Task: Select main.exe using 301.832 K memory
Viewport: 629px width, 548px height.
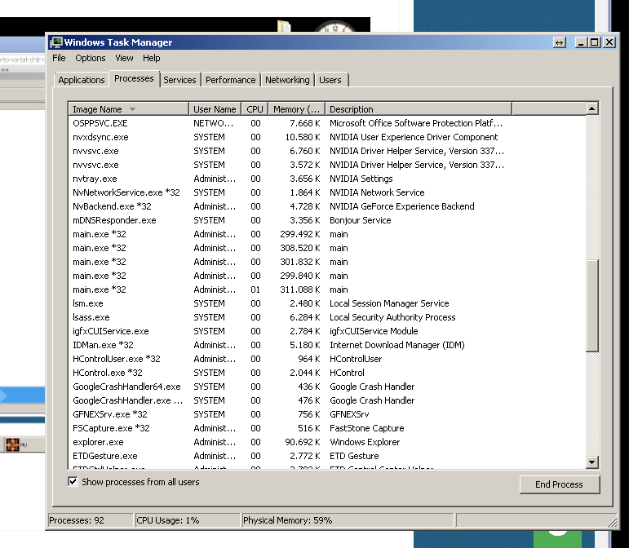Action: [327, 262]
